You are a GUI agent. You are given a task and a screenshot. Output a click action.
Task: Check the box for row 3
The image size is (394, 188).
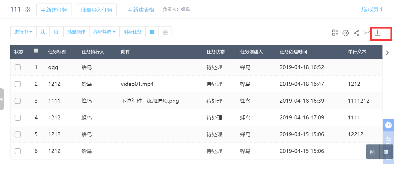[x=18, y=101]
